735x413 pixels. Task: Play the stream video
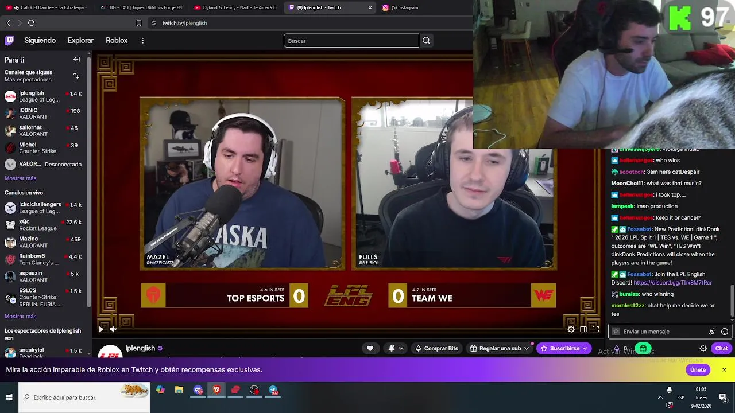click(101, 329)
